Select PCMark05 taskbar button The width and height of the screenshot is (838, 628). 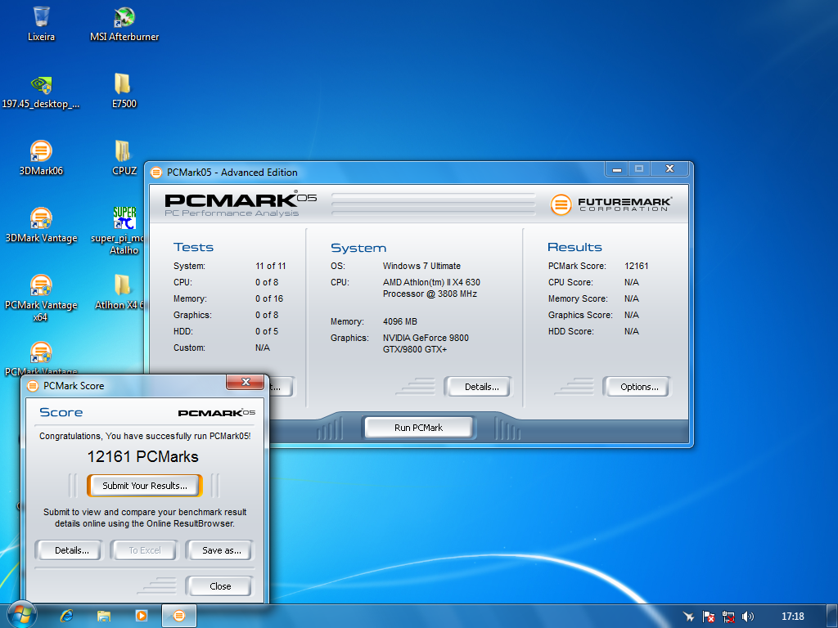click(179, 616)
